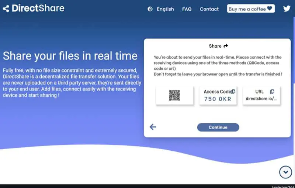Click the URL label in the share card

[x=260, y=92]
